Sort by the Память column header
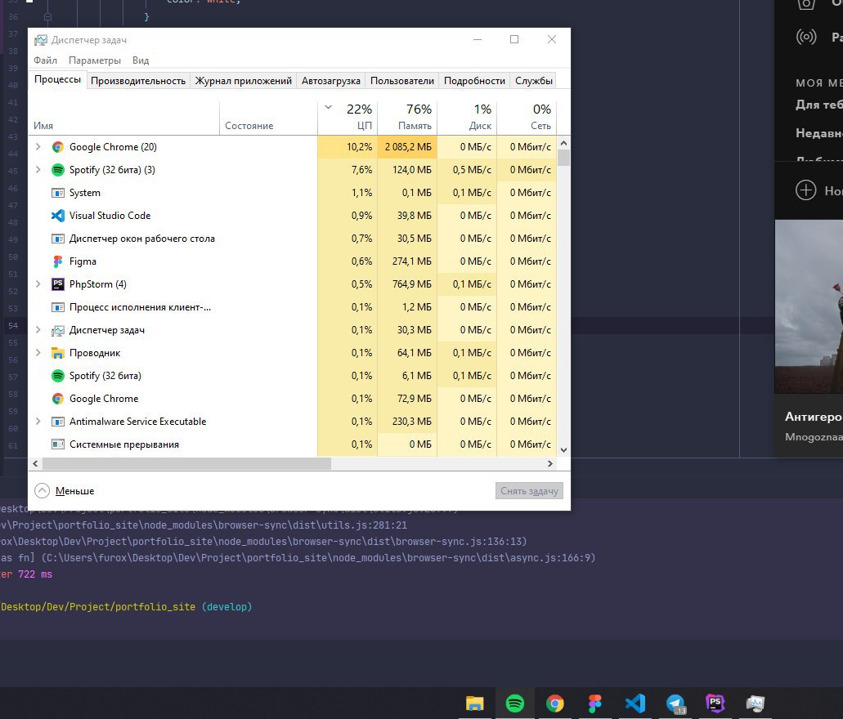843x719 pixels. click(x=407, y=118)
